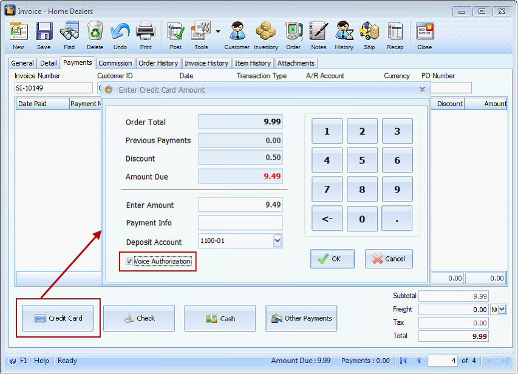Tap keypad digit 9
Screen dimensions: 518x374
[397, 189]
